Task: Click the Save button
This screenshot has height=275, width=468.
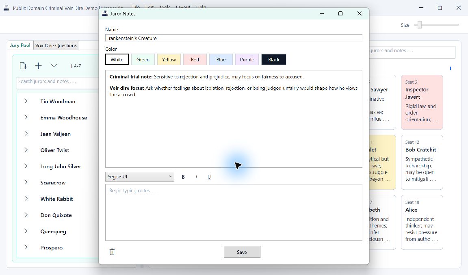Action: (242, 252)
